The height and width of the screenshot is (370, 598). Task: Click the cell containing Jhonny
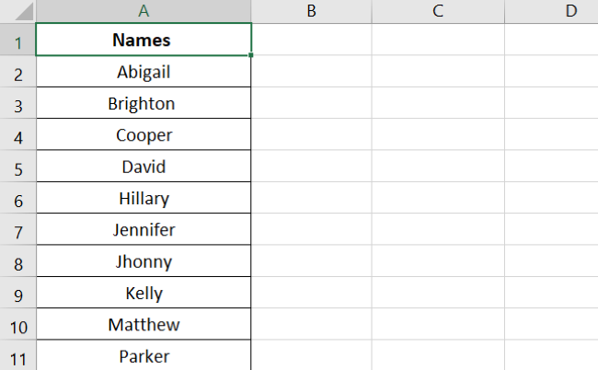(x=143, y=262)
